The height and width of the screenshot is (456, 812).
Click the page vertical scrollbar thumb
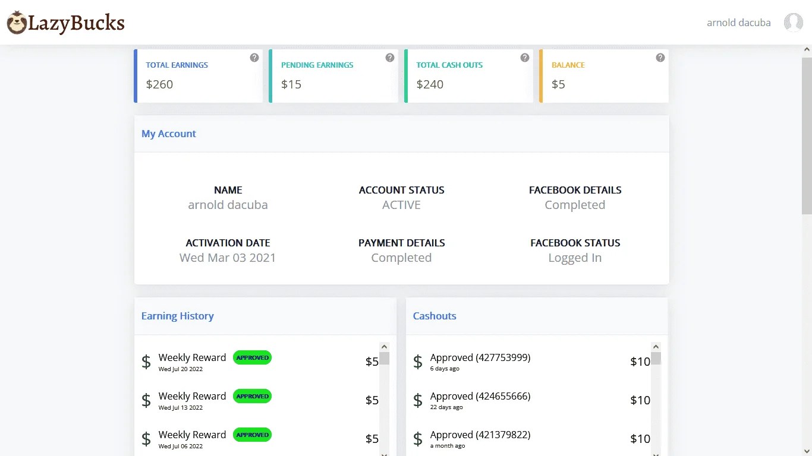tap(807, 135)
